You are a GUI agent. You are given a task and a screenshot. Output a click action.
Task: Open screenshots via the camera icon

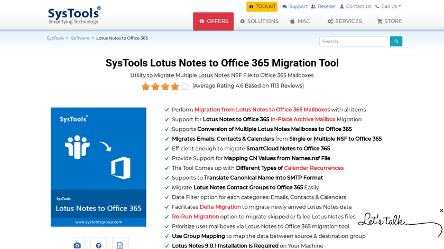click(77, 244)
